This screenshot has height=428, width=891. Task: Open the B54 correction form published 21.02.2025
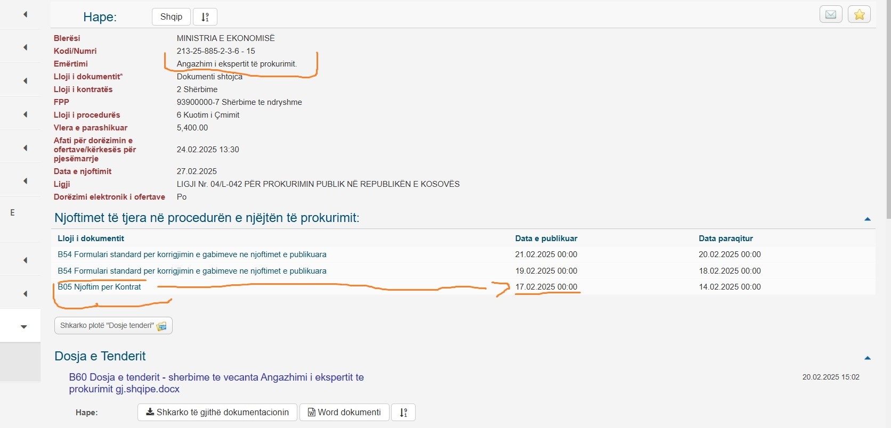[x=192, y=254]
